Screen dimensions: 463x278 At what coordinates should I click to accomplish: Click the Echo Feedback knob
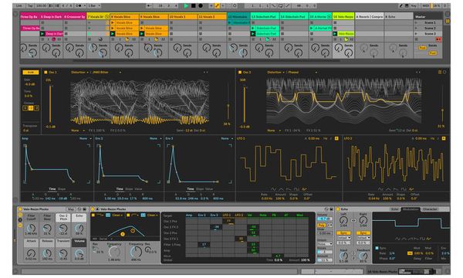[363, 256]
